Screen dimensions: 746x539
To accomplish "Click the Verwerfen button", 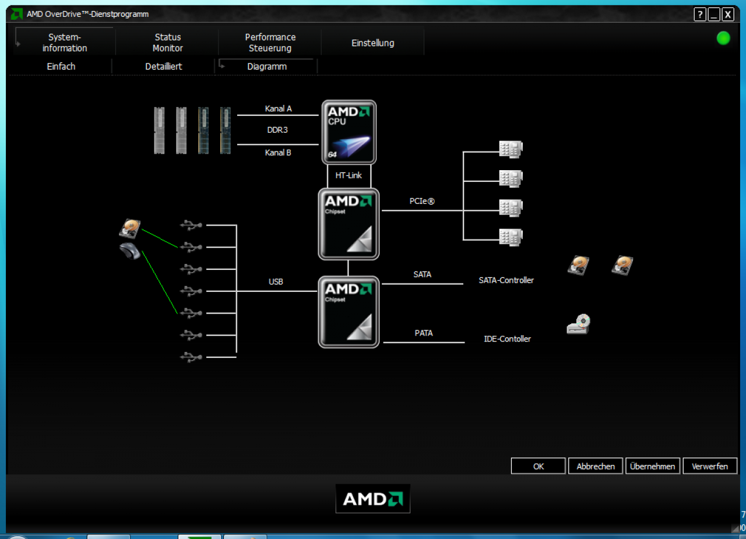I will coord(710,466).
